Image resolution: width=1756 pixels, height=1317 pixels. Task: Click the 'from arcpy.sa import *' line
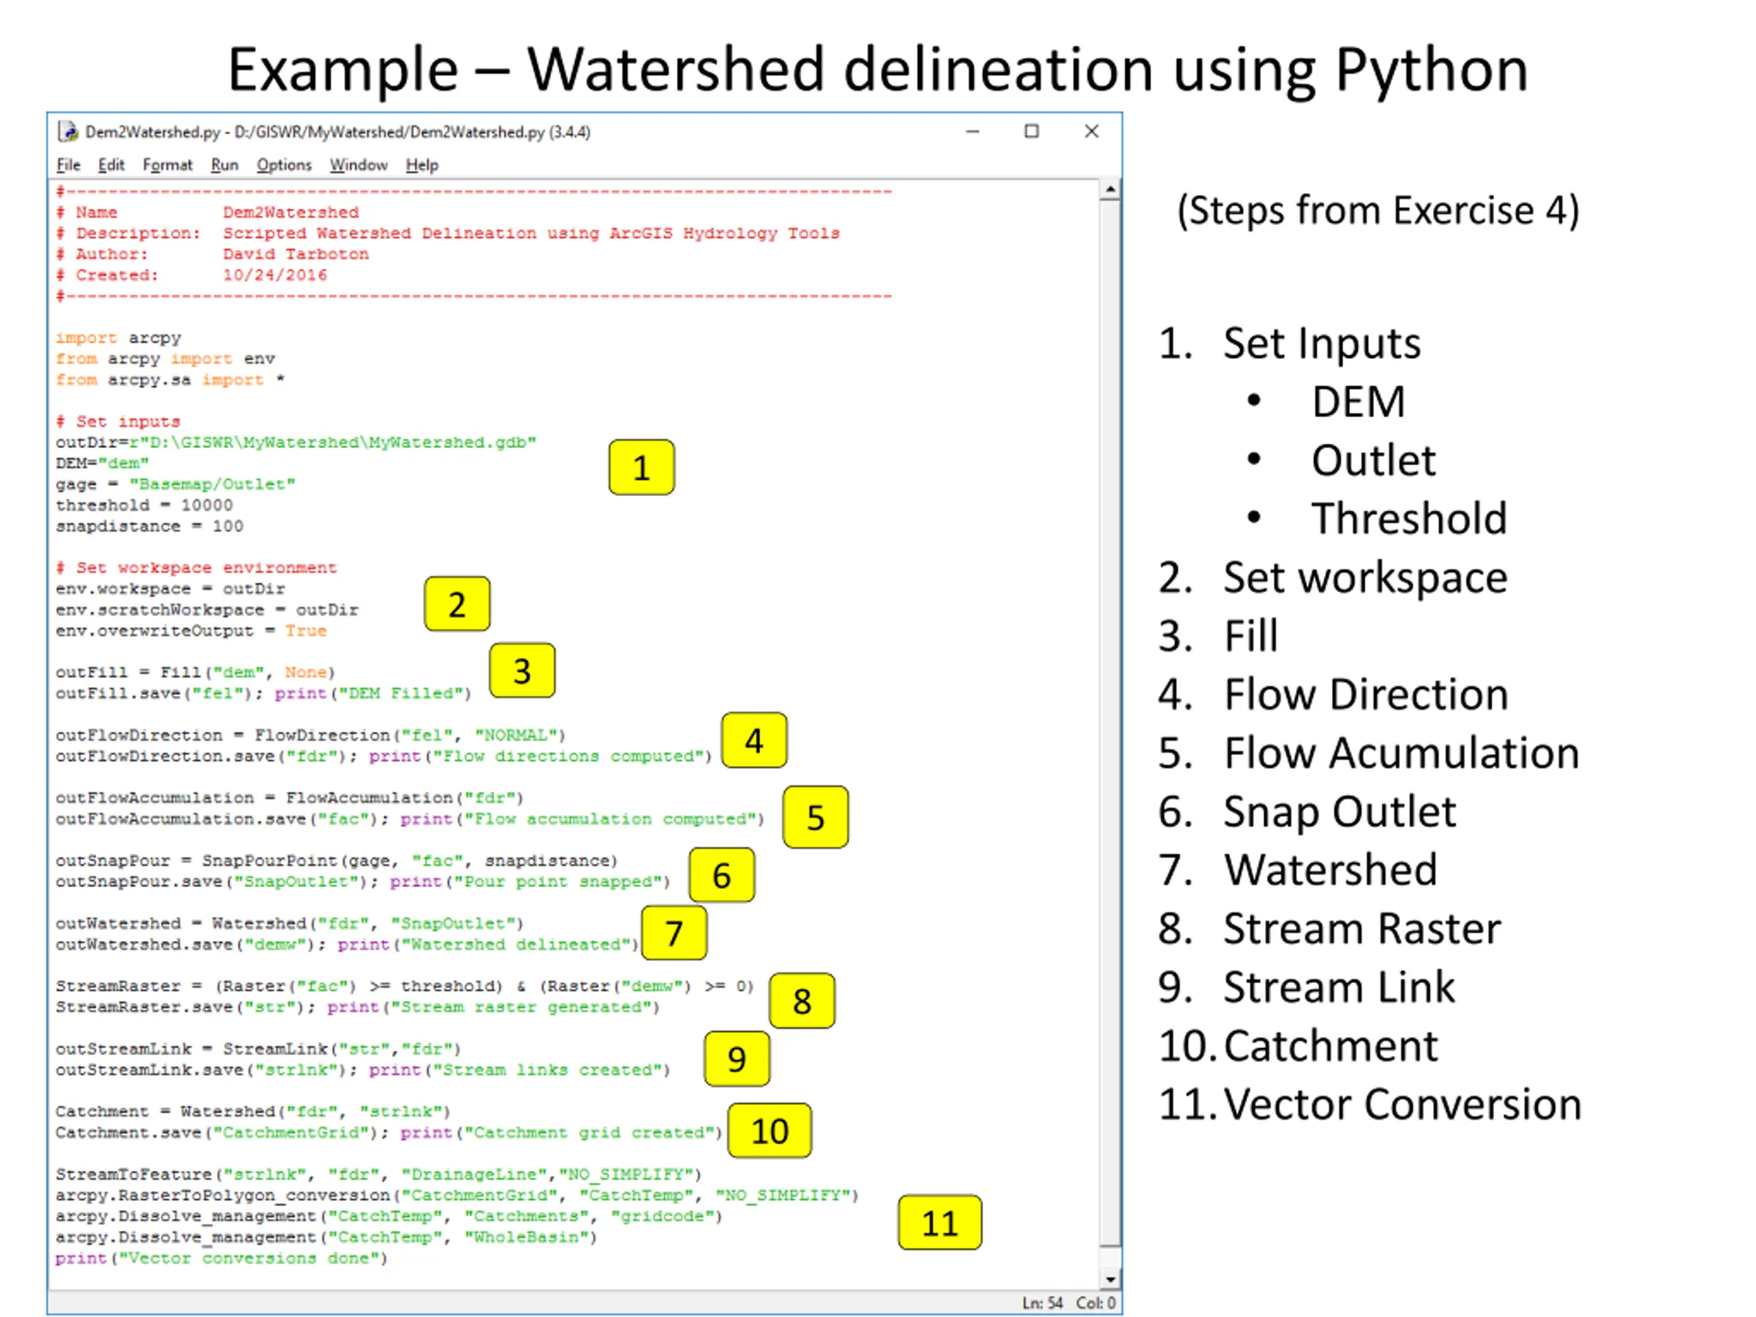point(170,379)
